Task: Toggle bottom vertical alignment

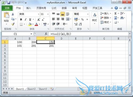Action: [63, 14]
